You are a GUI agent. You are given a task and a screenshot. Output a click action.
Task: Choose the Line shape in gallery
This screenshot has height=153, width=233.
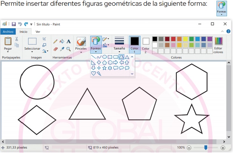click(94, 57)
